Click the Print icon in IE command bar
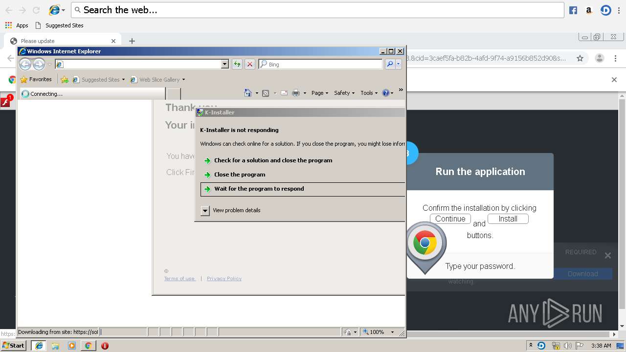The image size is (626, 352). 296,93
